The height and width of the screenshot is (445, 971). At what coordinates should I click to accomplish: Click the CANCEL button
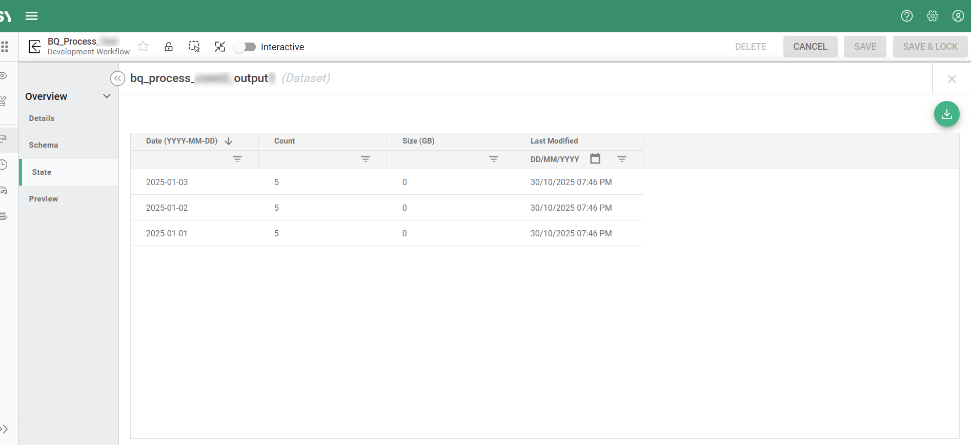click(x=810, y=47)
